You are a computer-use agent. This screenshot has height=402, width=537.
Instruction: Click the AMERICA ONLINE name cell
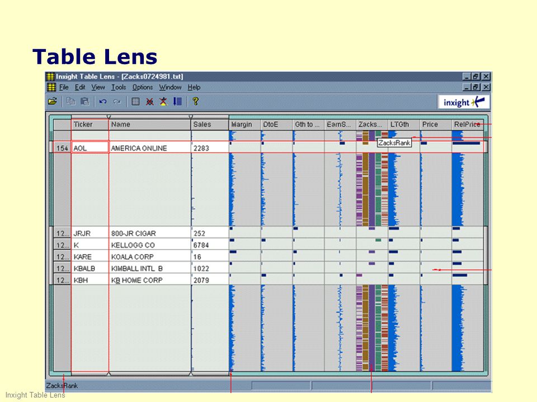(x=150, y=147)
